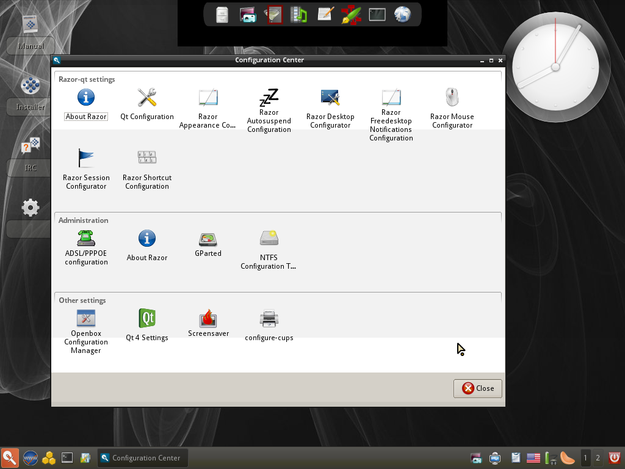Open the Manual desktop shortcut

pyautogui.click(x=31, y=34)
